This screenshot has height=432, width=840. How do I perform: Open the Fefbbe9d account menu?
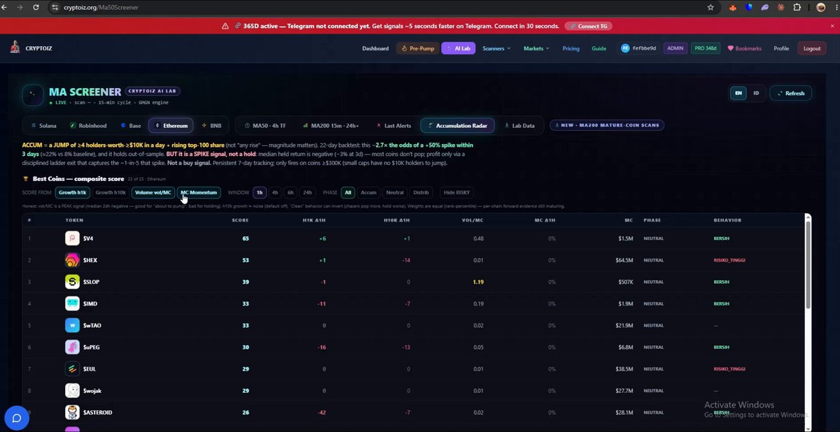[638, 48]
